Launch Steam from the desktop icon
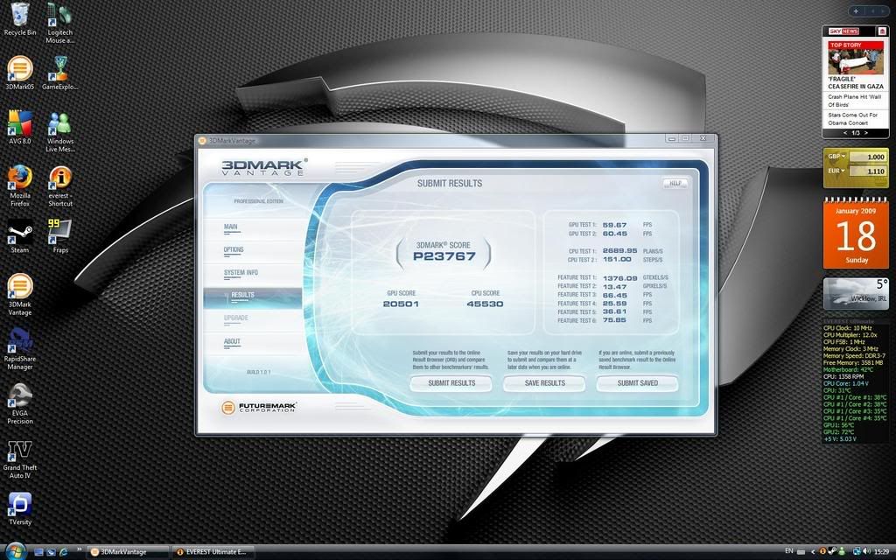The width and height of the screenshot is (896, 560). (20, 236)
